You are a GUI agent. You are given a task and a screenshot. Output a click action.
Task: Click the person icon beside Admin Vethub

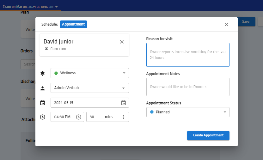coord(43,88)
